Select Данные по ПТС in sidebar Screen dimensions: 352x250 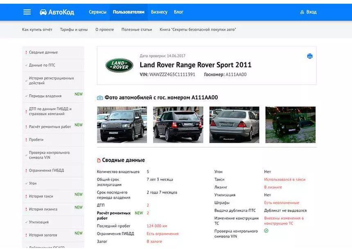pos(42,65)
